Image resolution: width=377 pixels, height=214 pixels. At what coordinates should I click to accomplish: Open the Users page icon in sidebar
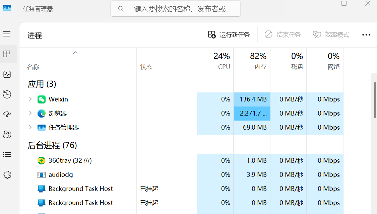pyautogui.click(x=7, y=135)
